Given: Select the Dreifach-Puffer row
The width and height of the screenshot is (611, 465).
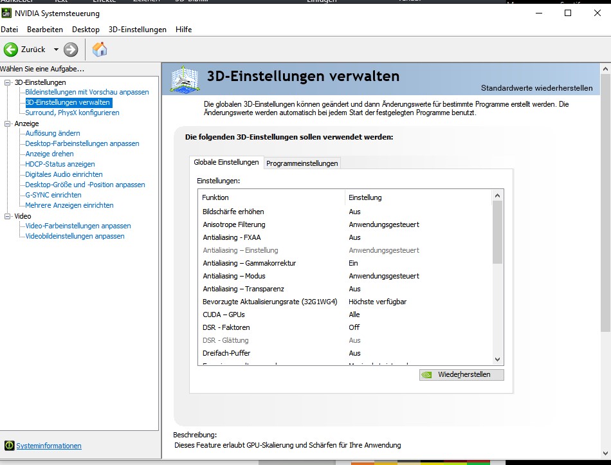Looking at the screenshot, I should click(345, 353).
